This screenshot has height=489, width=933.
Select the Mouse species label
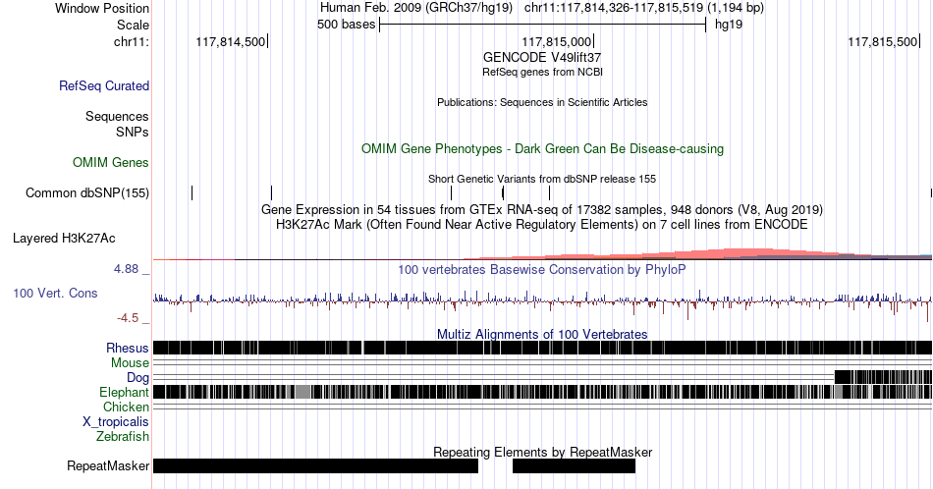130,363
